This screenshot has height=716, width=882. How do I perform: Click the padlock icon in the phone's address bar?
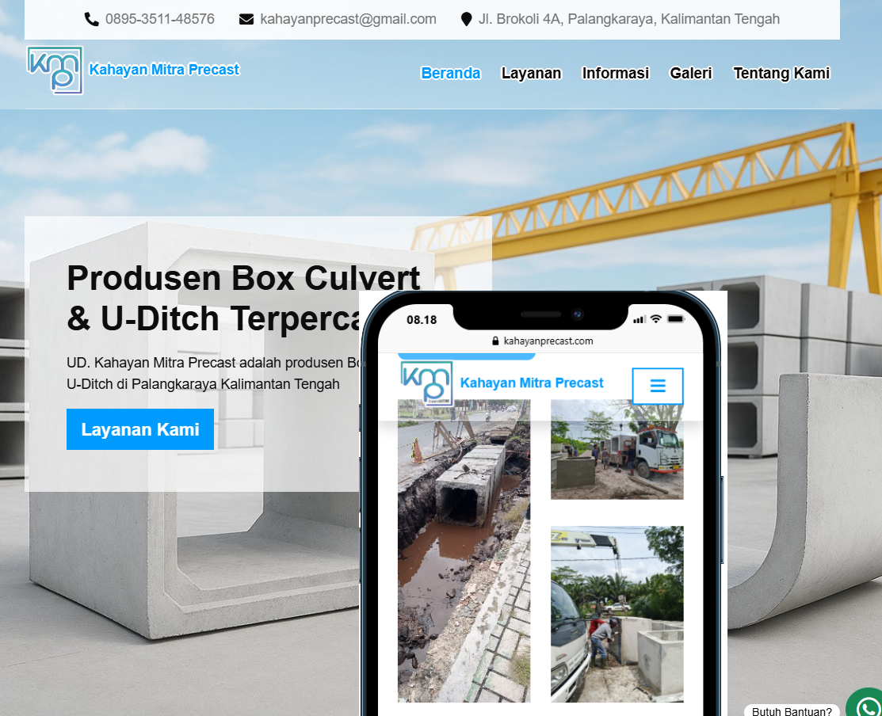[494, 341]
